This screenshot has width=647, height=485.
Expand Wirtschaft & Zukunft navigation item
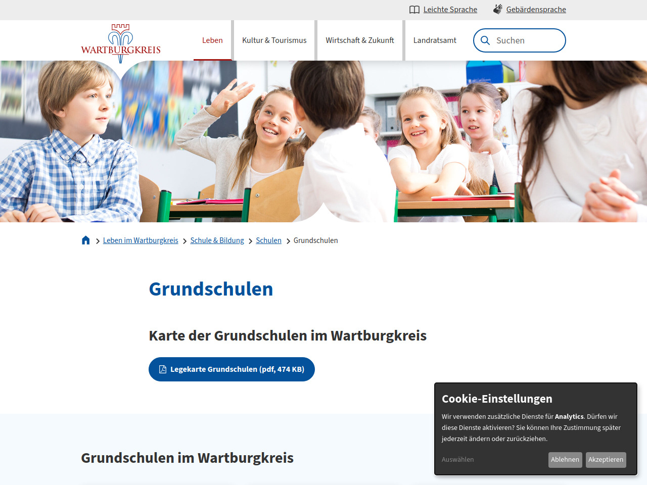359,40
